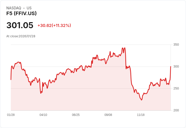Click the highest peak of the price line
The image size is (186, 128).
[x=123, y=48]
